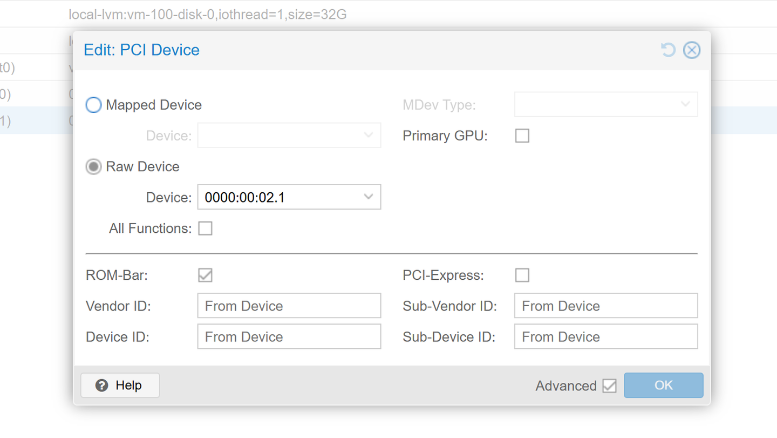Enable the PCI-Express checkbox
Viewport: 777px width, 438px height.
point(522,275)
